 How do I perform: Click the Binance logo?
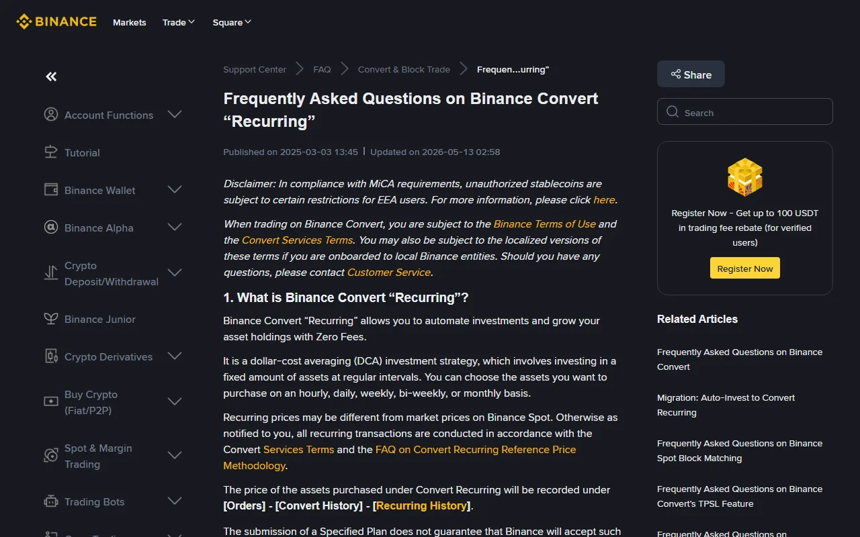(56, 21)
